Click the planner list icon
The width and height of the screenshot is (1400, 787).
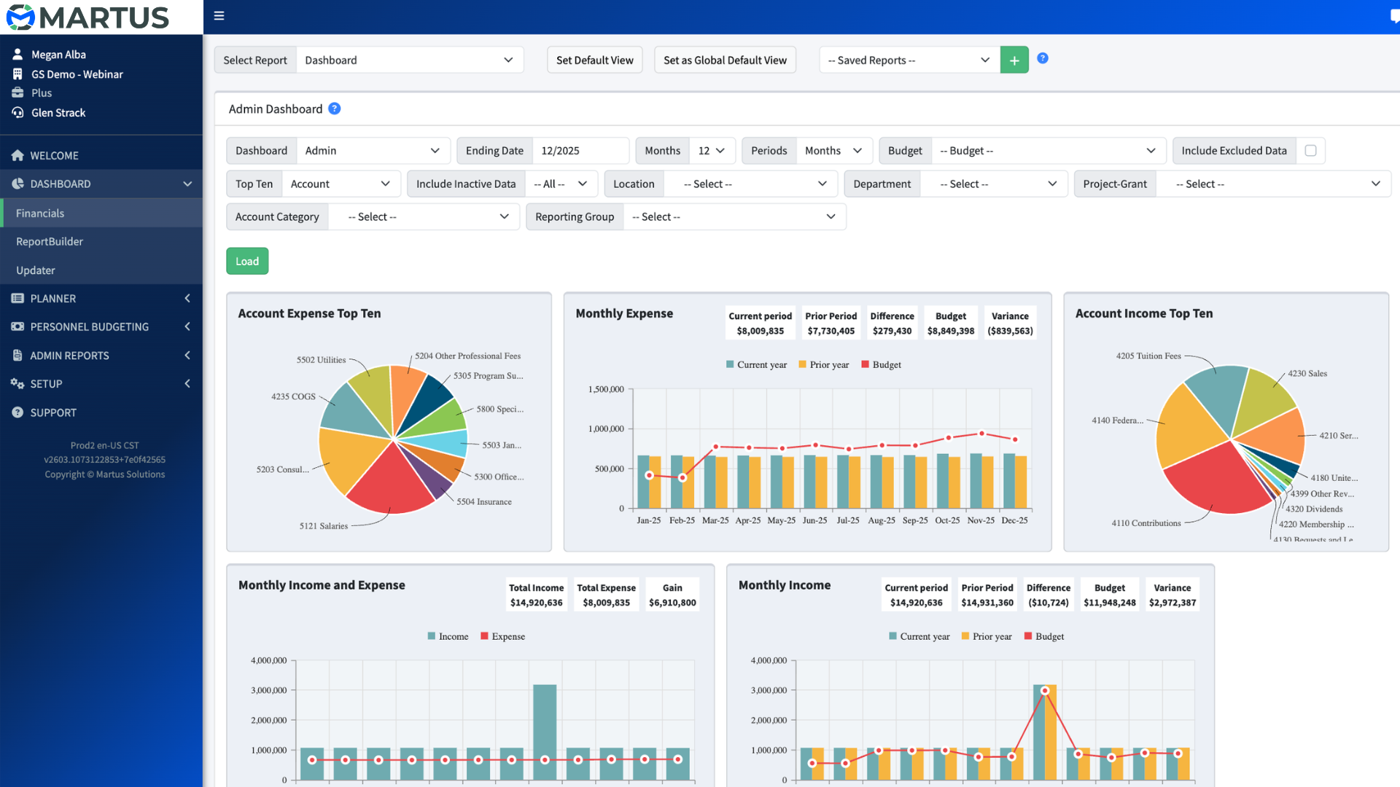17,298
